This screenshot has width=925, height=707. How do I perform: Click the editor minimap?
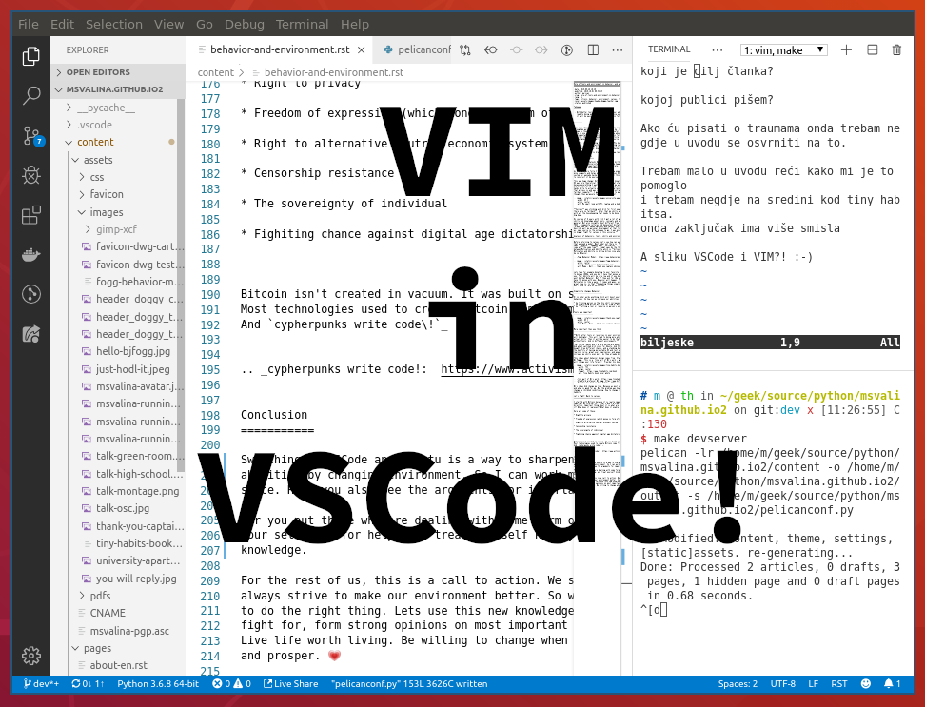[597, 283]
